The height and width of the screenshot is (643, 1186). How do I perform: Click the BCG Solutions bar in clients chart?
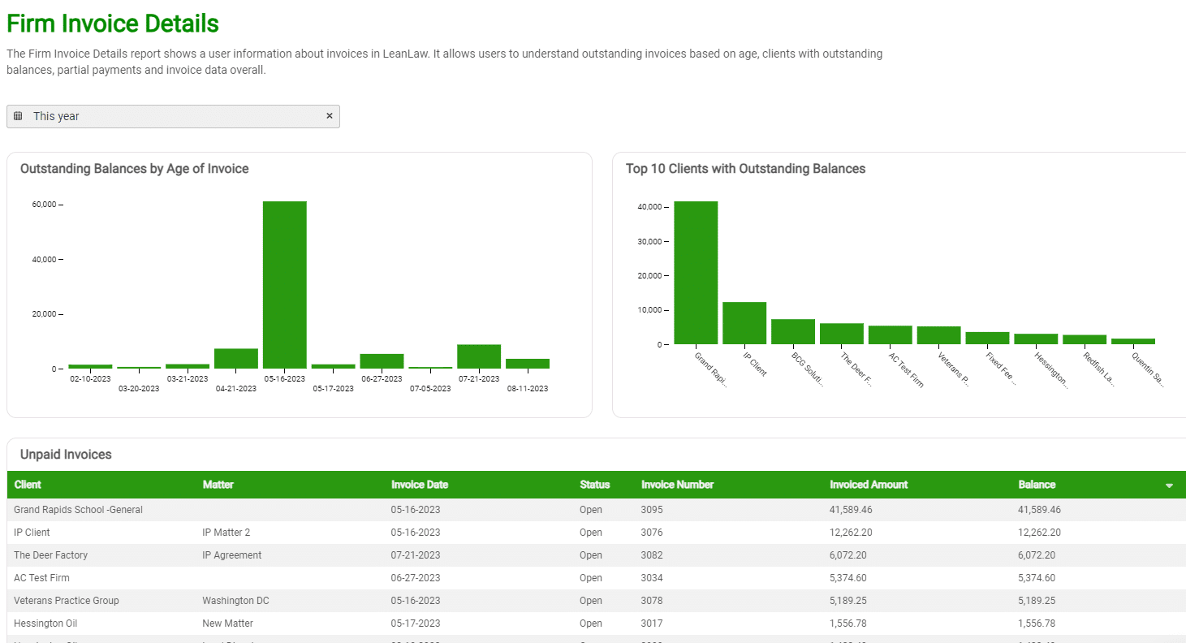pyautogui.click(x=792, y=331)
